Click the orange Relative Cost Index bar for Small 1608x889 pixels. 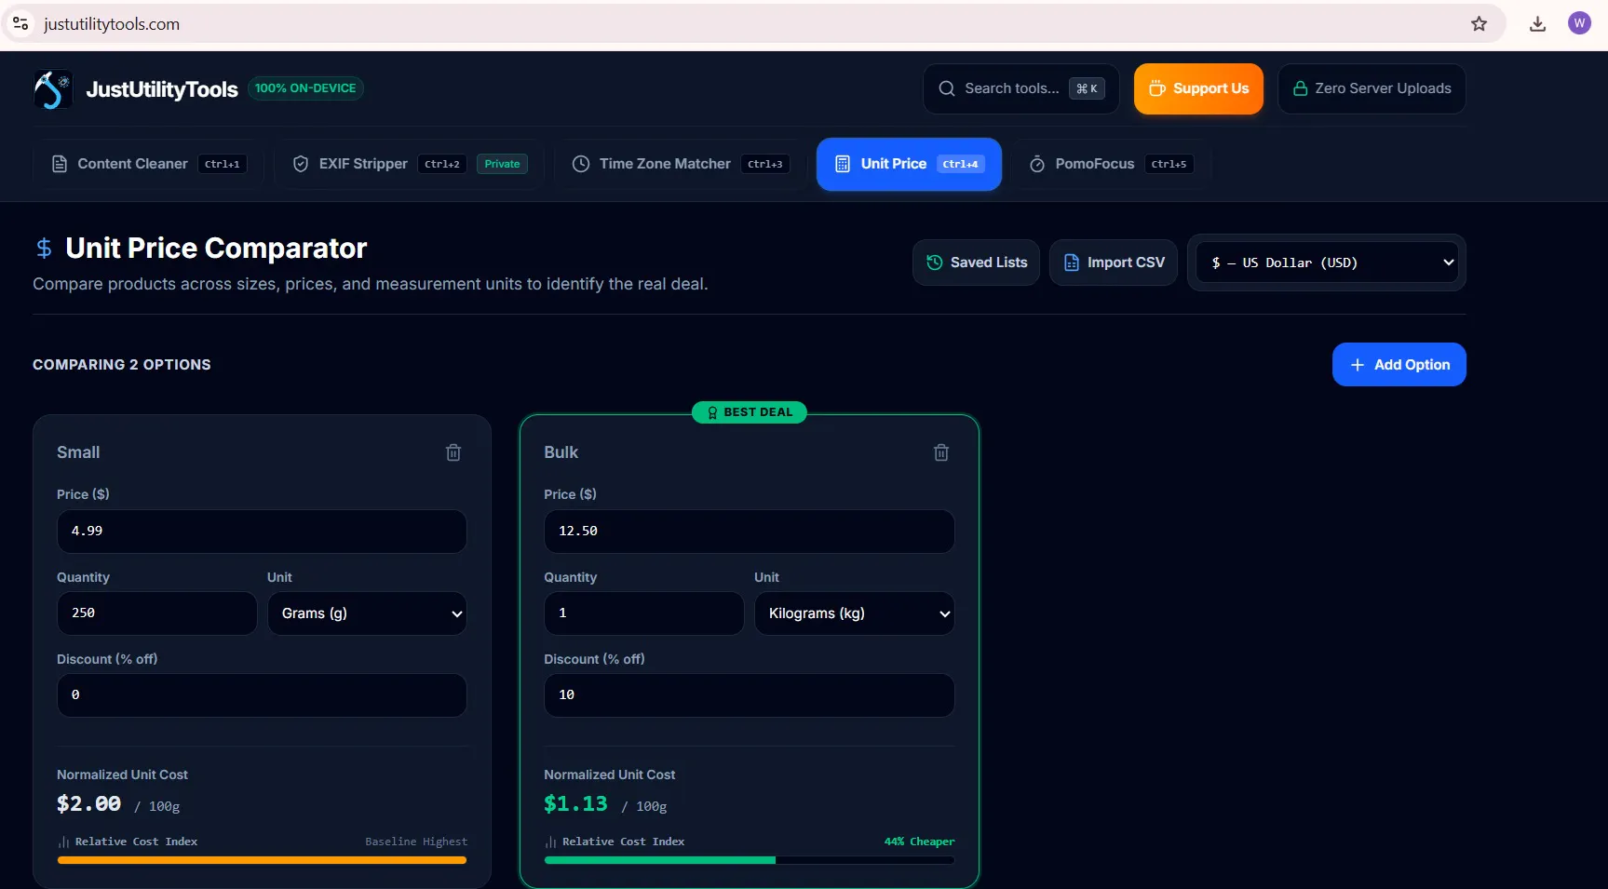tap(262, 860)
